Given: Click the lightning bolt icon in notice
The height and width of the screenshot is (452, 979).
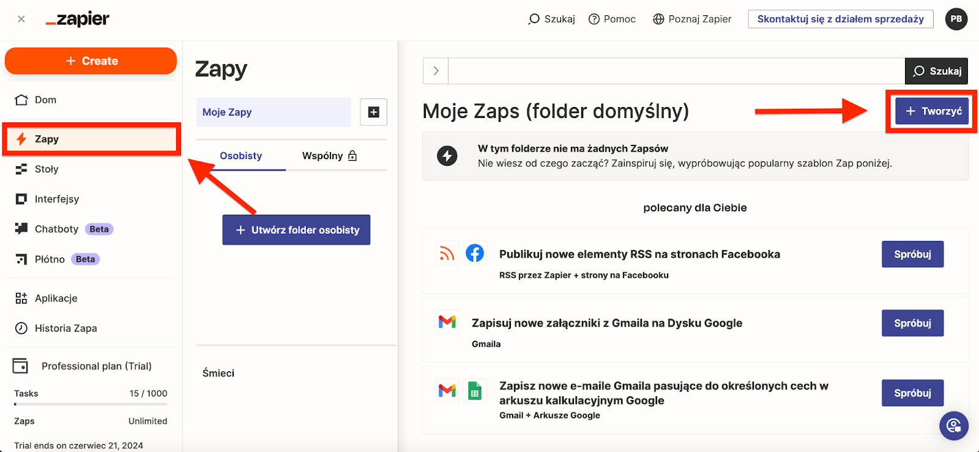Looking at the screenshot, I should (447, 156).
